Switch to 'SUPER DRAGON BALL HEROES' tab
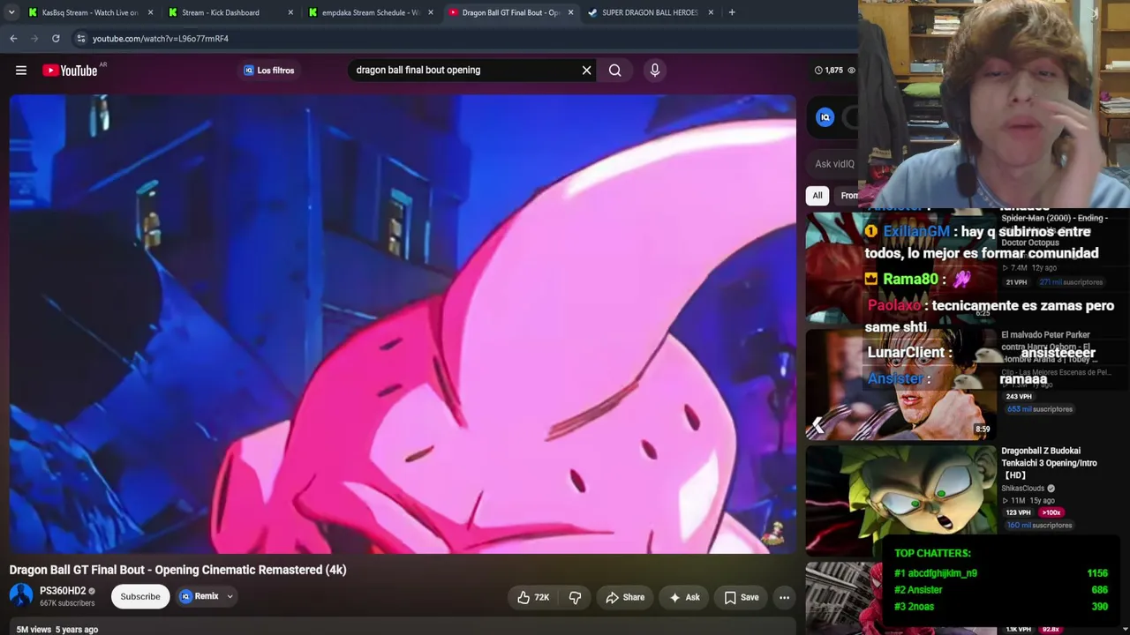Screen dimensions: 1130x635 click(x=650, y=12)
